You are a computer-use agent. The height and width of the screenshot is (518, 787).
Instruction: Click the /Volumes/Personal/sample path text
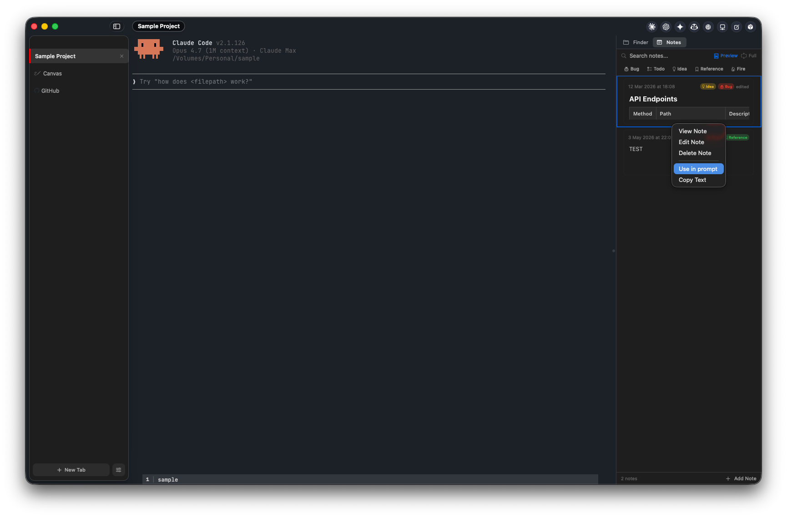tap(216, 59)
